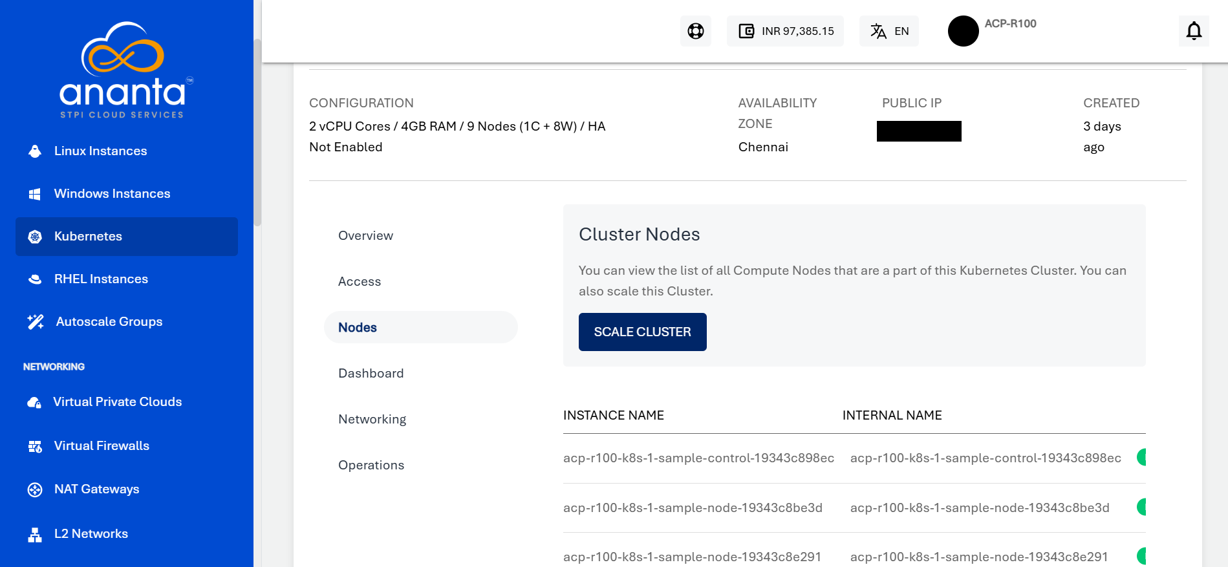Viewport: 1228px width, 567px height.
Task: Click the Autoscale Groups wand icon
Action: [x=36, y=321]
